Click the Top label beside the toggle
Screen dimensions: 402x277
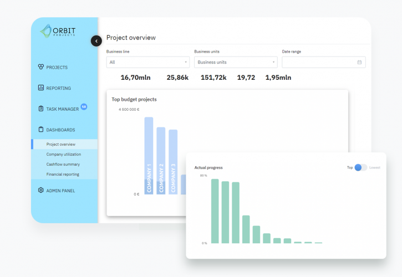tap(350, 167)
